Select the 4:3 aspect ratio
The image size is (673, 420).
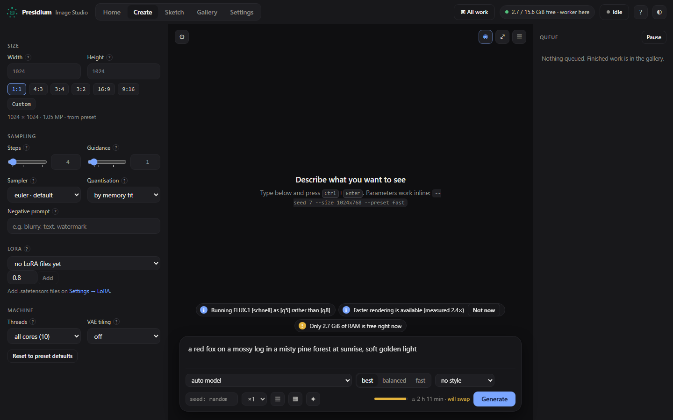coord(38,89)
